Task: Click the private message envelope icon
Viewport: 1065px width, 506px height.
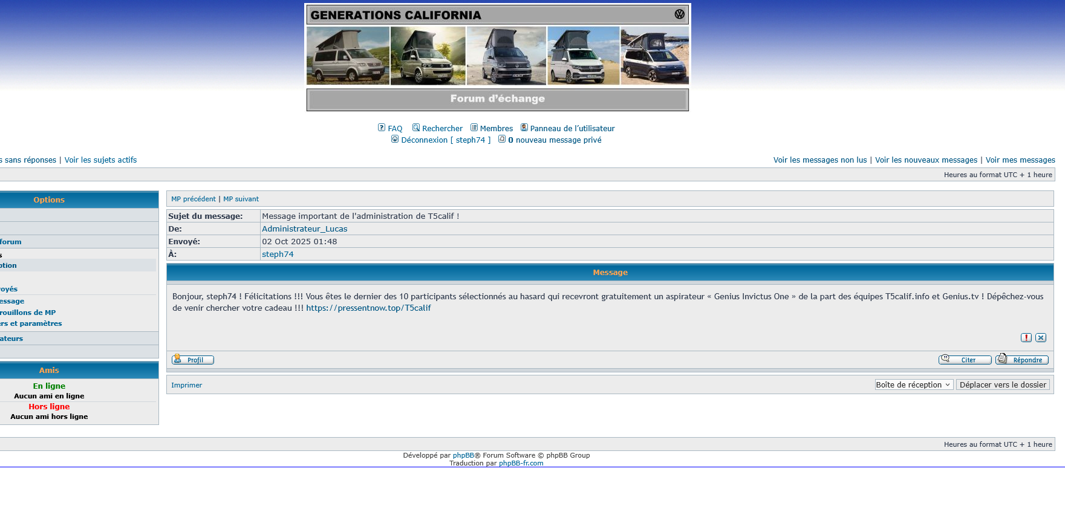Action: click(x=502, y=139)
